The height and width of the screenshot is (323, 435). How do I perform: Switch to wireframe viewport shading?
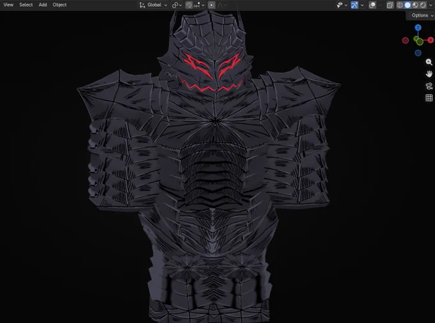400,5
